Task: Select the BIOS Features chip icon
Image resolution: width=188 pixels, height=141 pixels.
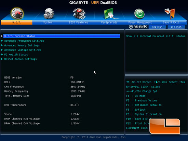Action: click(x=79, y=14)
